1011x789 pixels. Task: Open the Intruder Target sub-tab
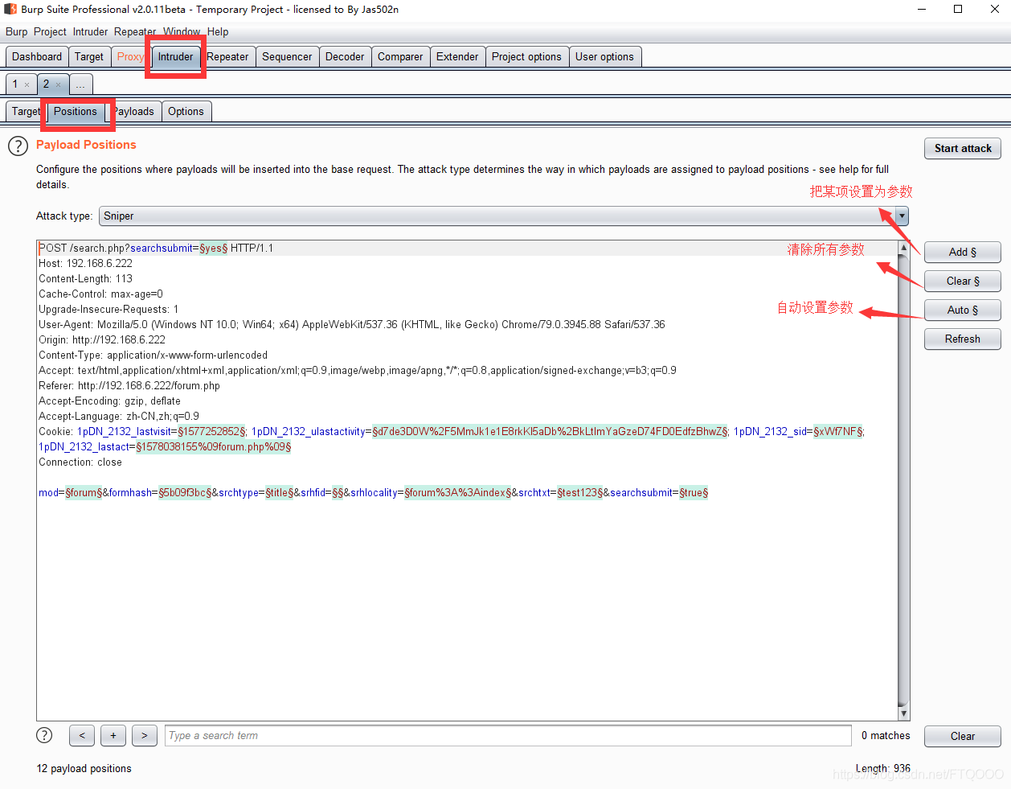tap(26, 112)
